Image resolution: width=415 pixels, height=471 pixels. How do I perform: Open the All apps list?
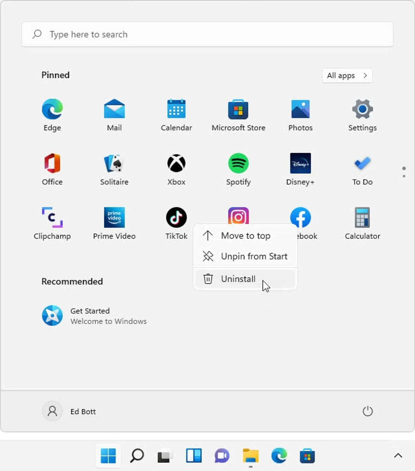click(347, 75)
